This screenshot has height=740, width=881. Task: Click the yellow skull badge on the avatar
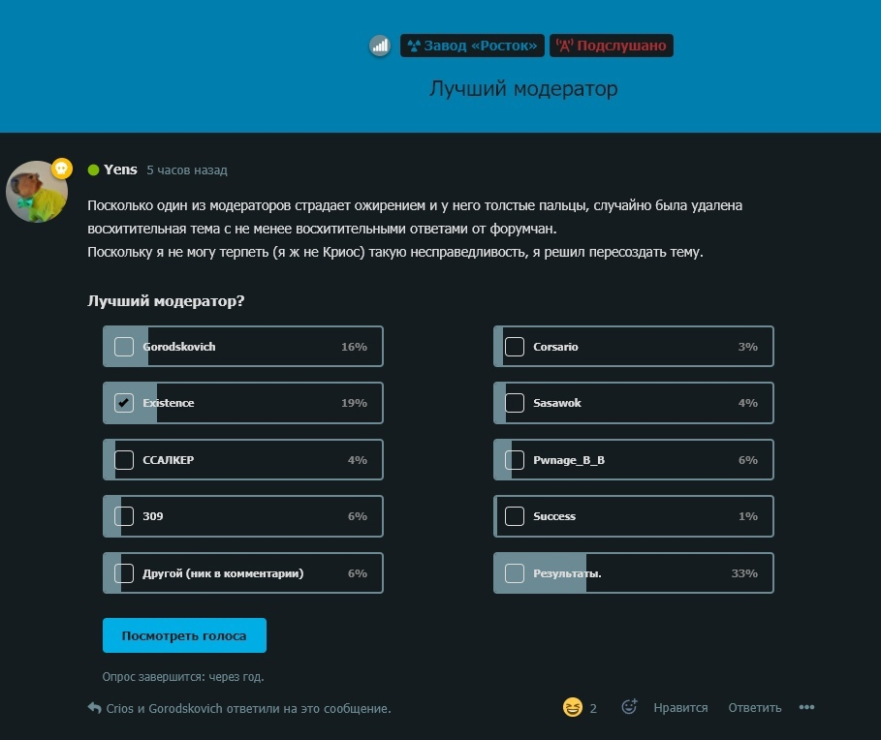click(x=62, y=168)
